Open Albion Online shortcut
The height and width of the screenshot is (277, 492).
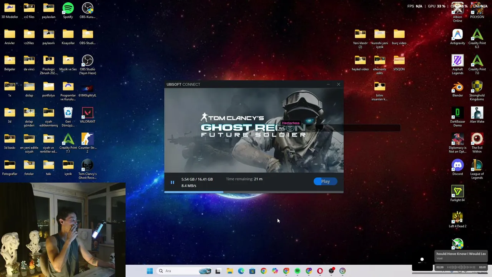(x=457, y=13)
